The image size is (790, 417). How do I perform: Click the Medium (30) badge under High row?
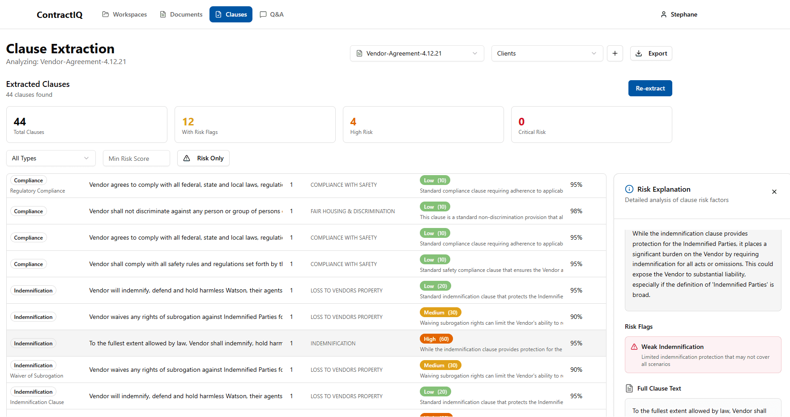440,365
